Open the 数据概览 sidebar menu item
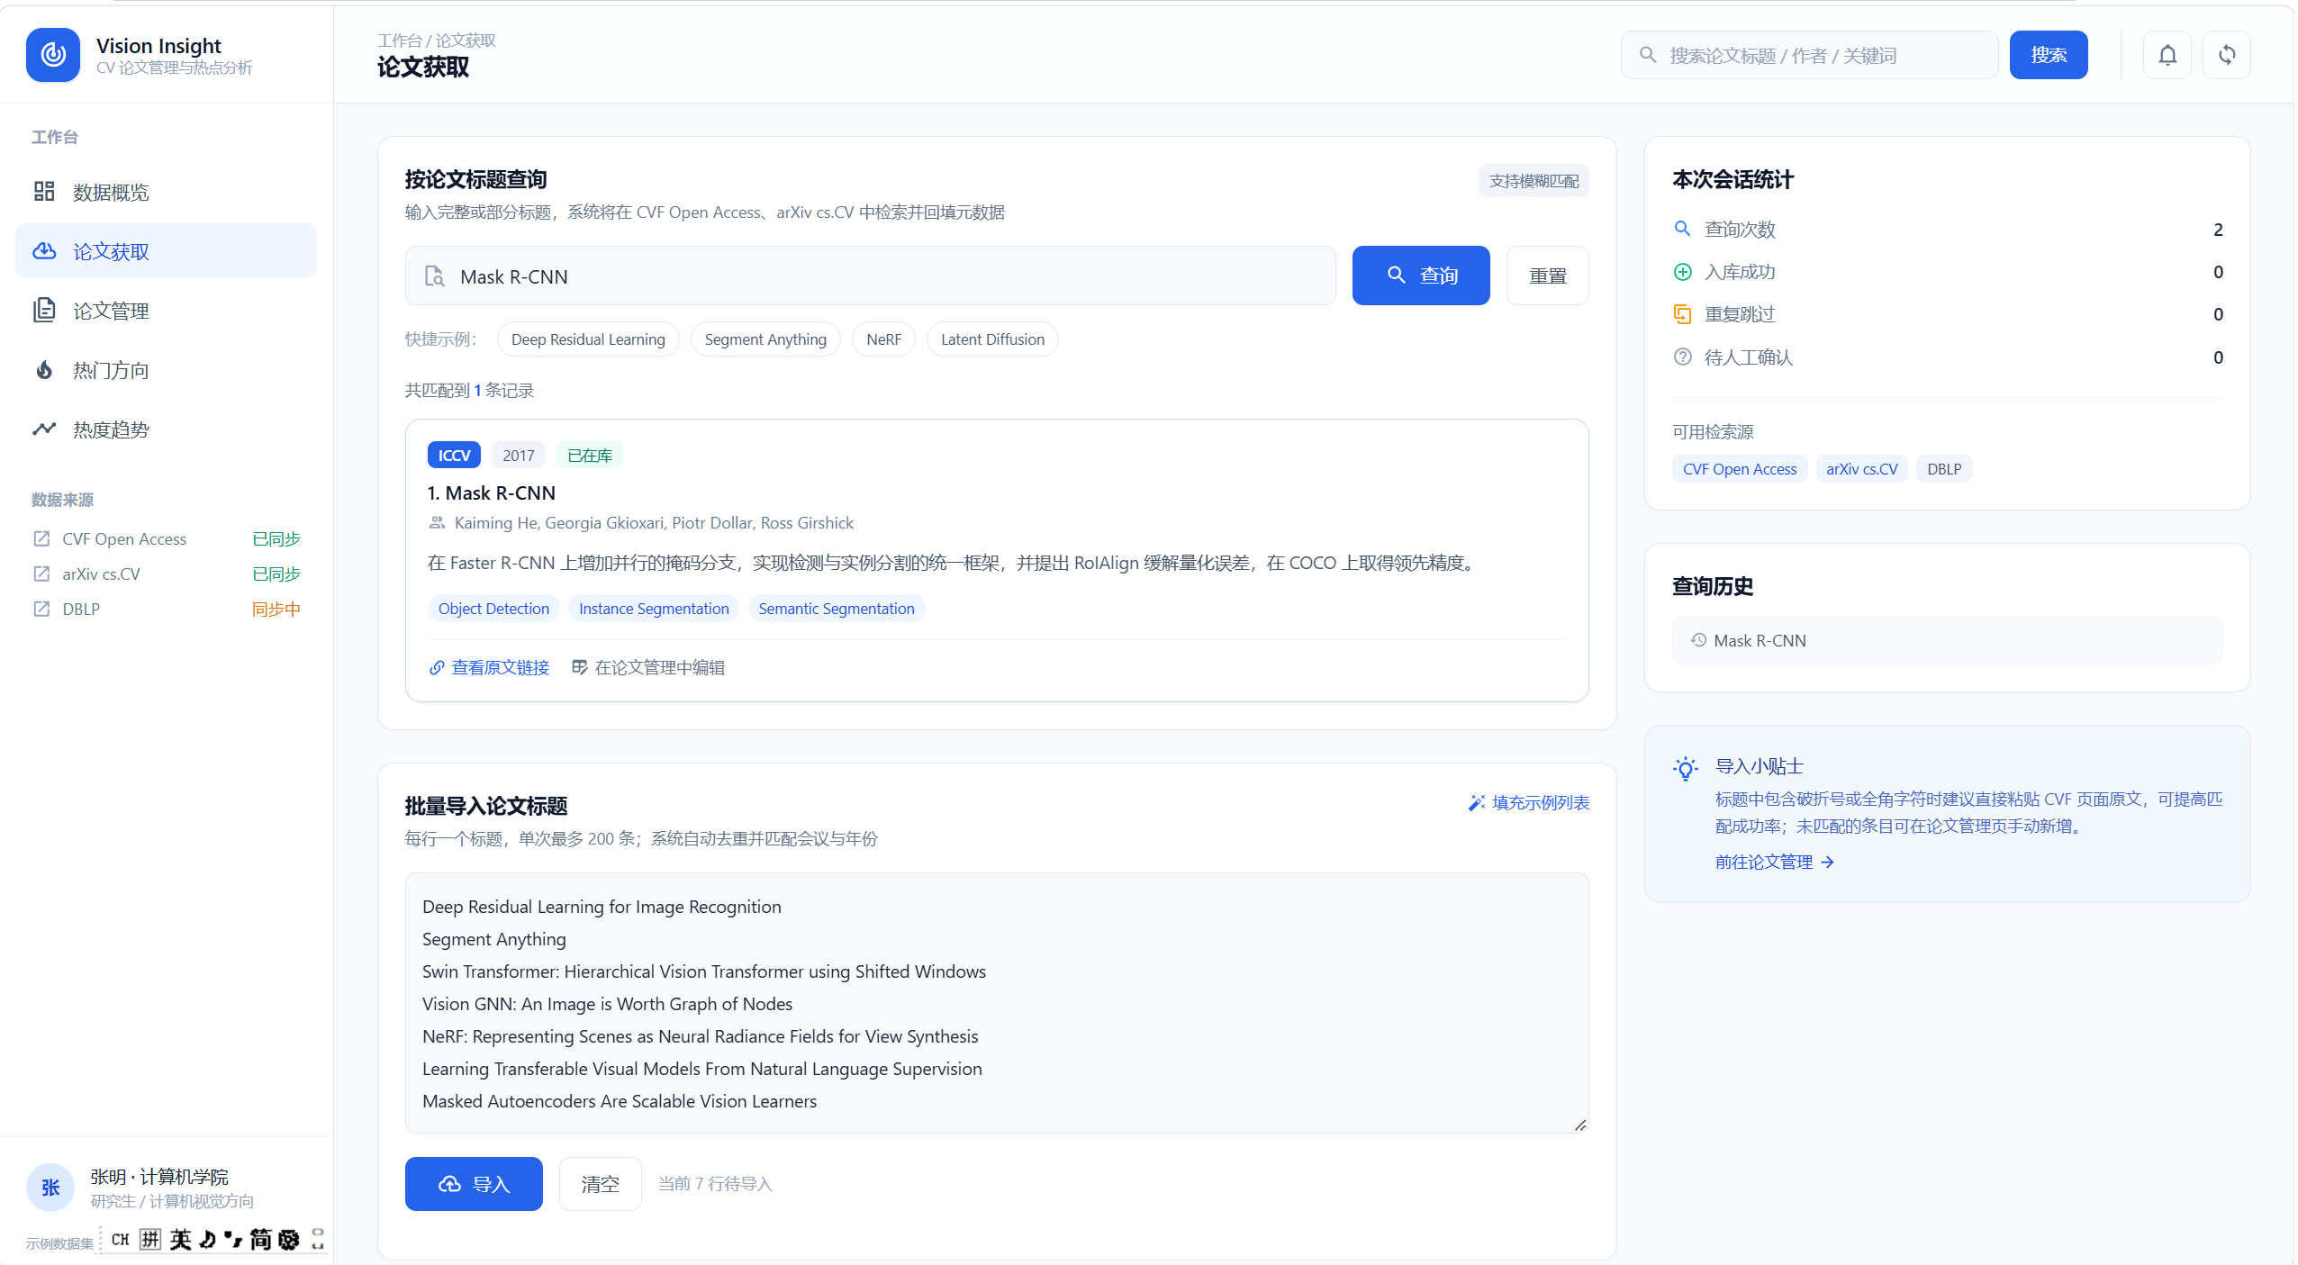Viewport: 2298px width, 1265px height. (166, 192)
